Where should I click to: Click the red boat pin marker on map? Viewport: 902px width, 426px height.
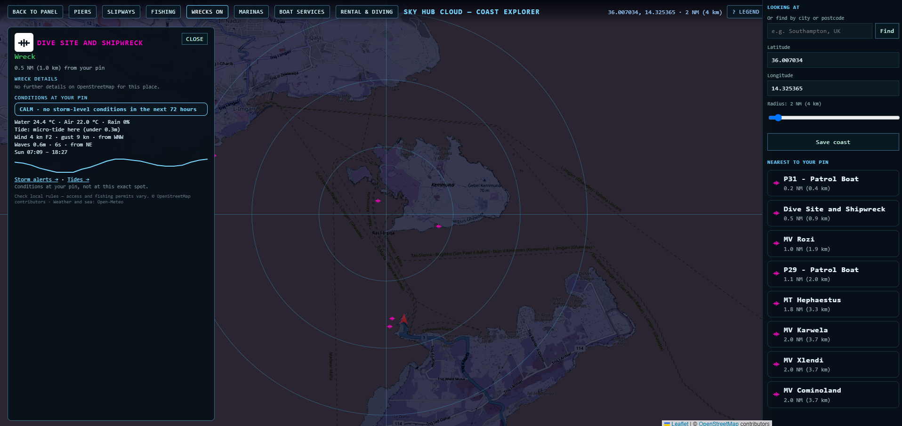click(403, 319)
